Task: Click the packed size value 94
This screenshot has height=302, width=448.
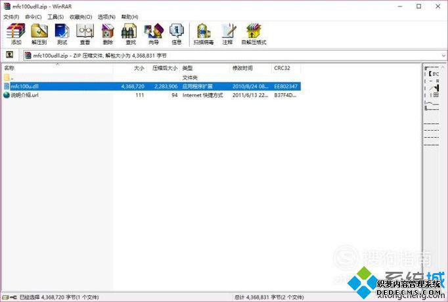Action: tap(175, 95)
